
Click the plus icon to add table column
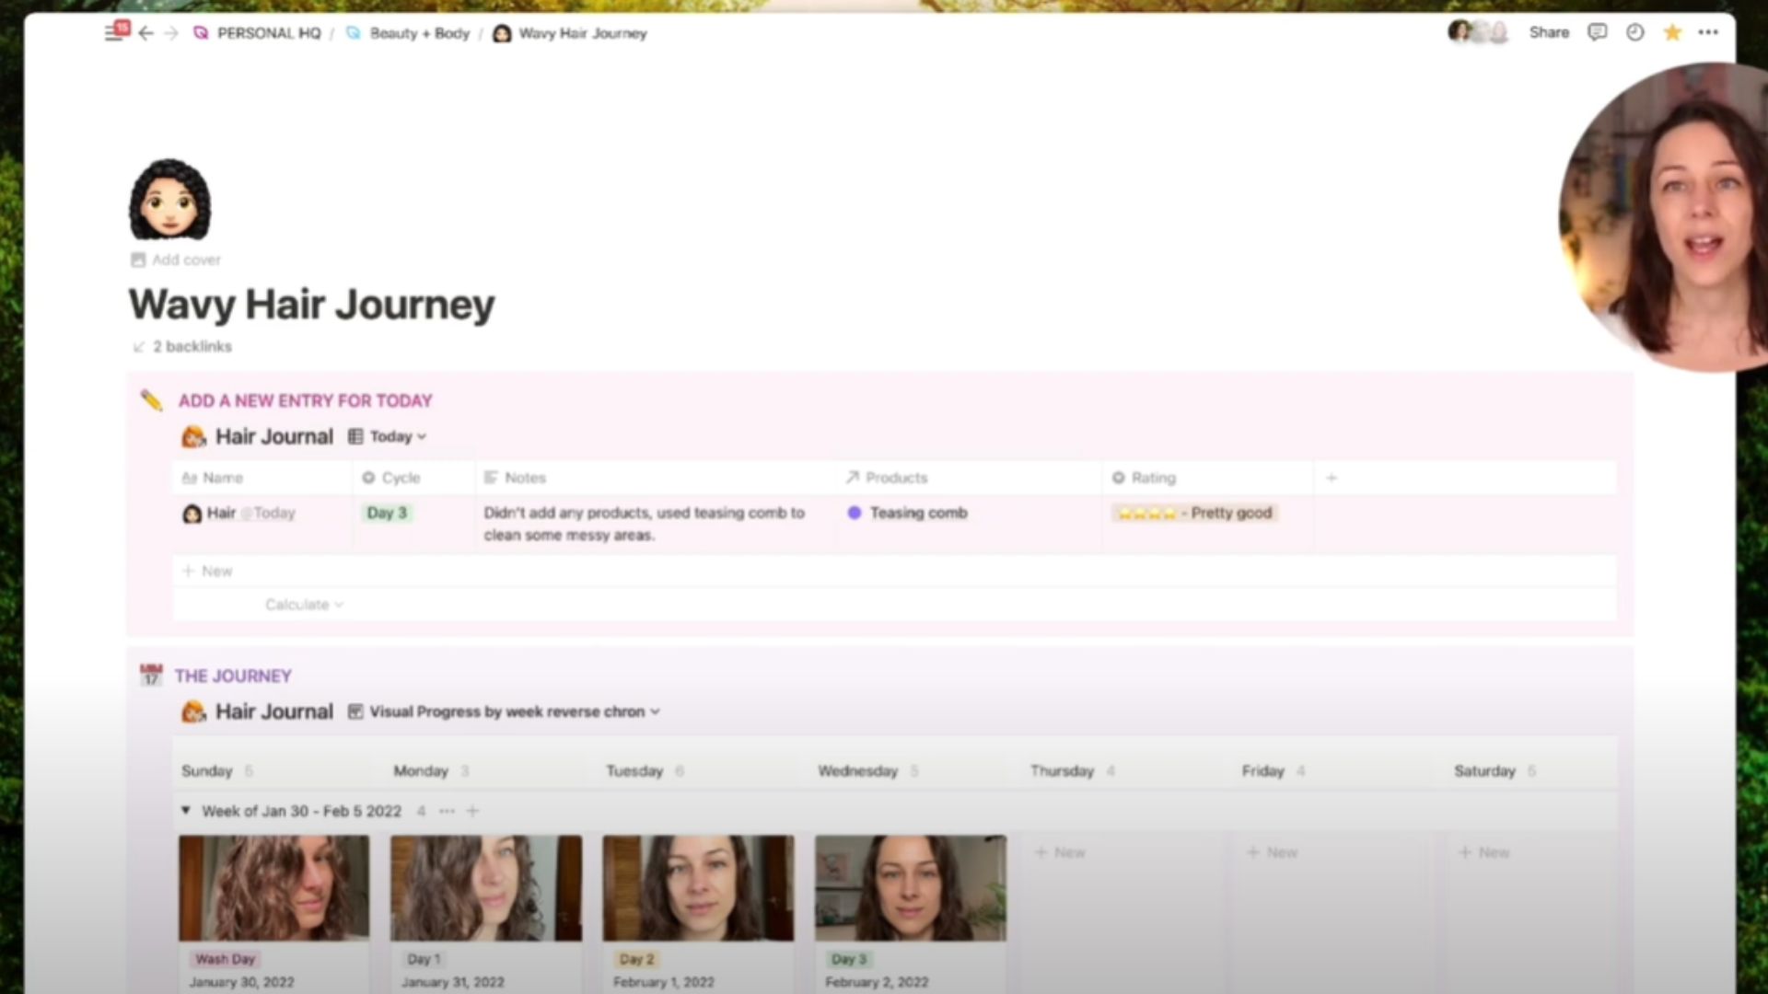click(x=1331, y=478)
